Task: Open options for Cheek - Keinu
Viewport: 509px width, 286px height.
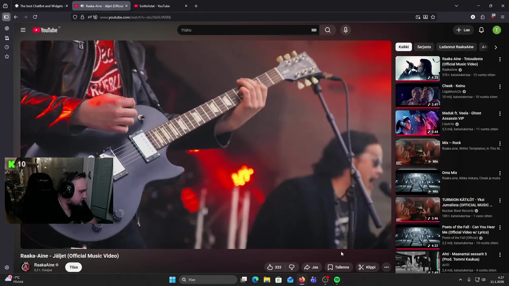Action: (x=500, y=86)
